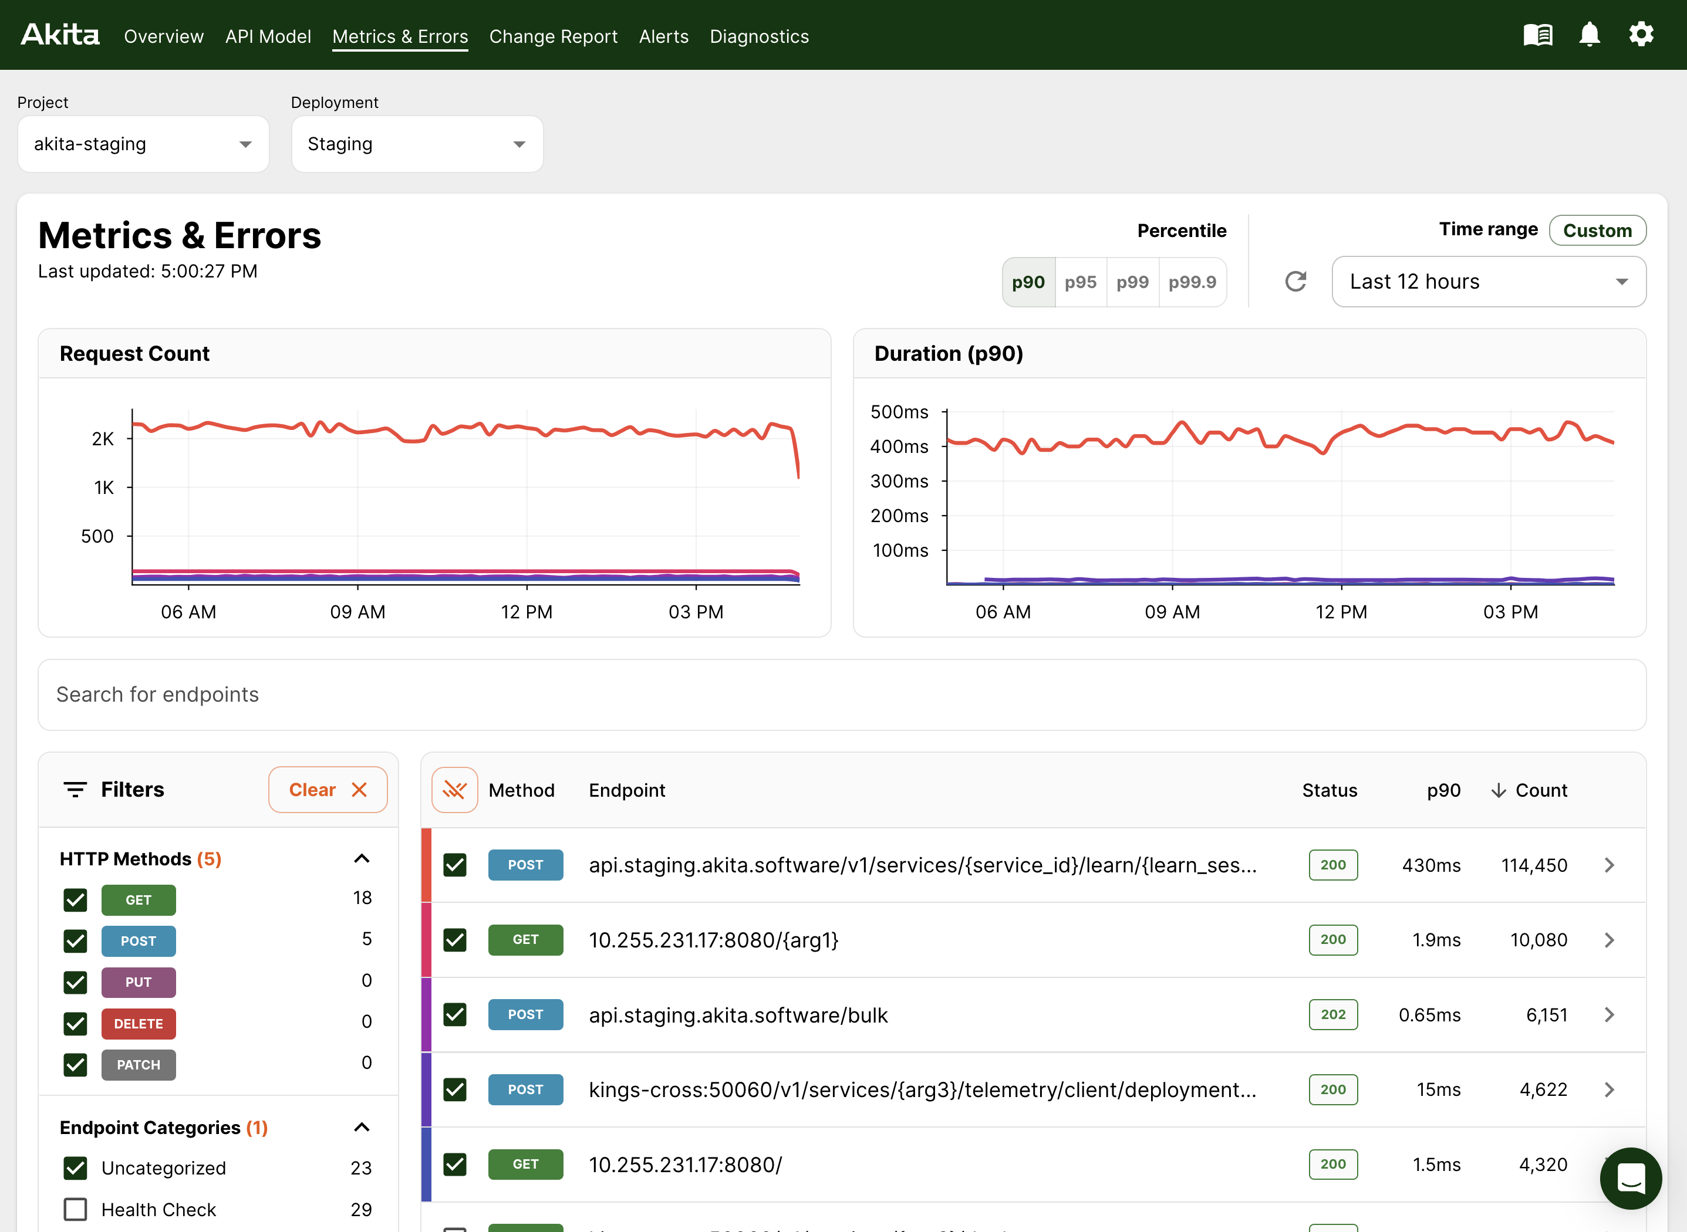
Task: Open the Last 12 hours time range dropdown
Action: [1489, 281]
